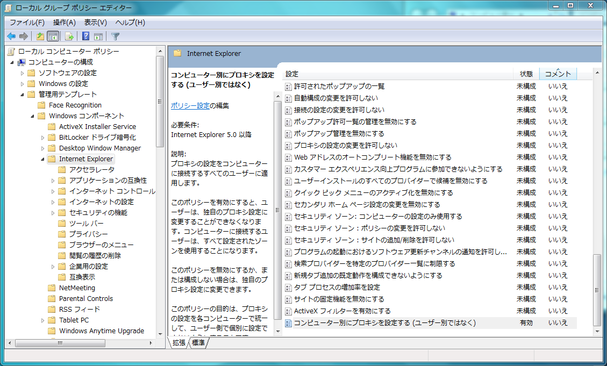Screen dimensions: 607x366
Task: Click the up-one-level folder toolbar icon
Action: coord(40,36)
